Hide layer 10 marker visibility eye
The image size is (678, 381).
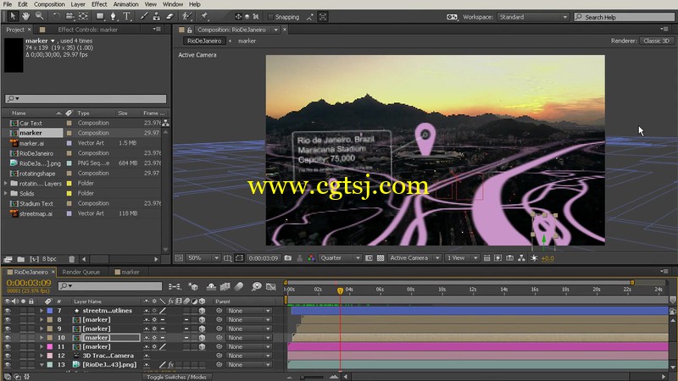[x=8, y=338]
